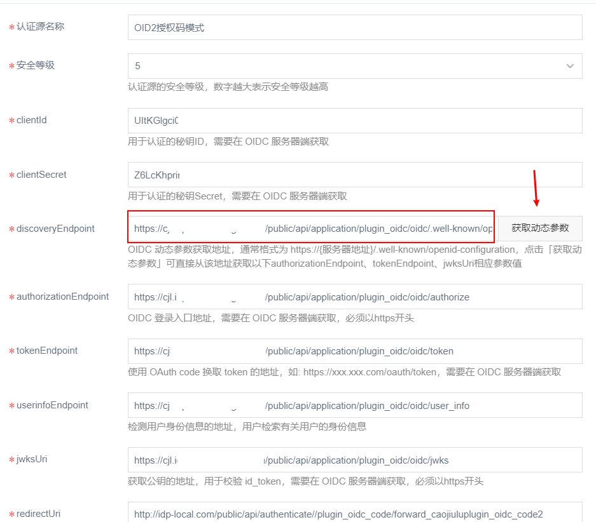Click the userinfoEndpoint input field
596x522 pixels.
coord(354,405)
